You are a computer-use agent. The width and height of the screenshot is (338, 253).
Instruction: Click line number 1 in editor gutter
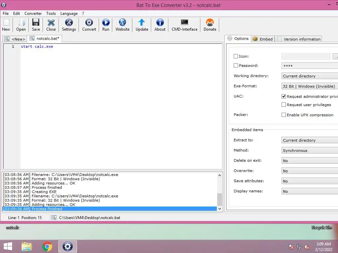point(13,46)
